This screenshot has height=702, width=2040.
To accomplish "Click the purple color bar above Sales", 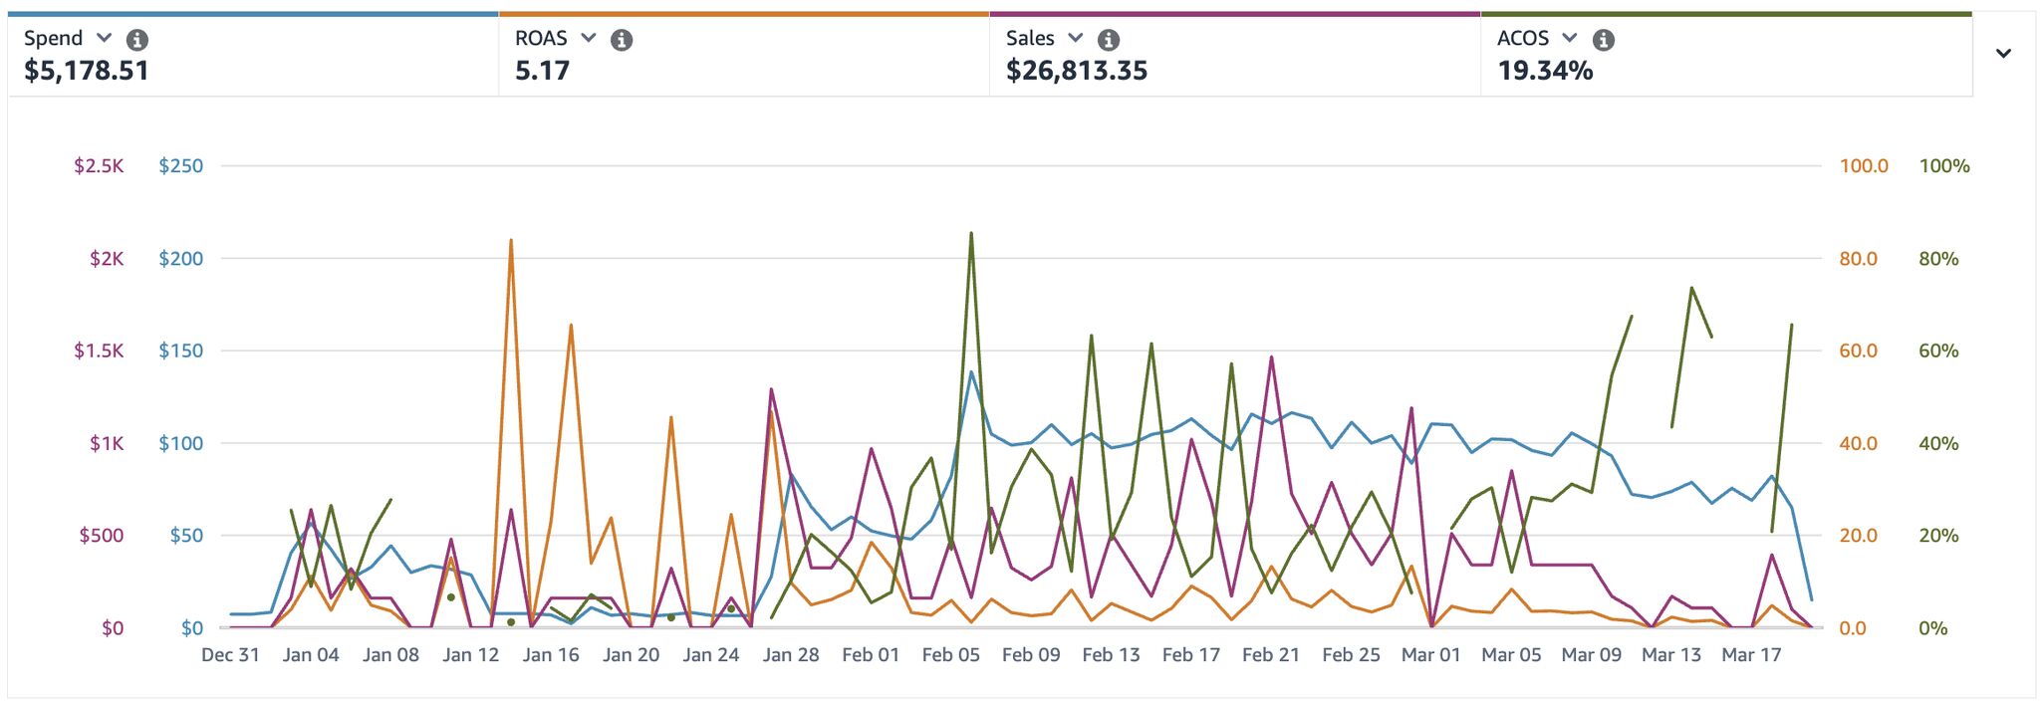I will click(1234, 14).
